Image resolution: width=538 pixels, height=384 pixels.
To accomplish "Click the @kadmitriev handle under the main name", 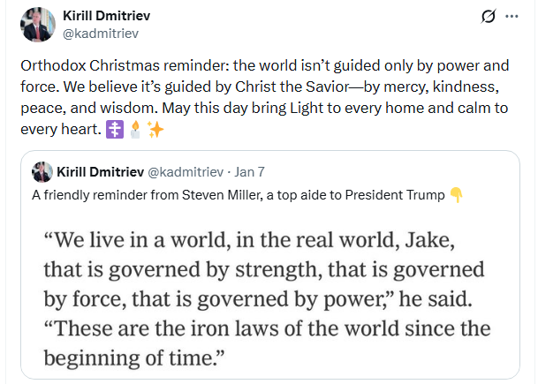I will [x=100, y=34].
